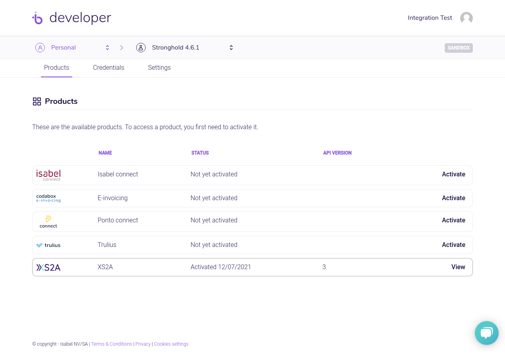Open the chat support bubble

click(x=486, y=333)
